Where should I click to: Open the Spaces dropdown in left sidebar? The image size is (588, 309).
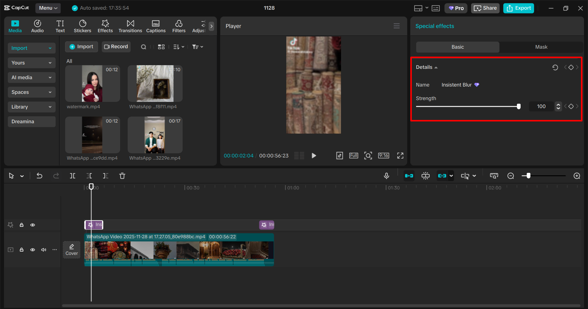click(x=31, y=92)
